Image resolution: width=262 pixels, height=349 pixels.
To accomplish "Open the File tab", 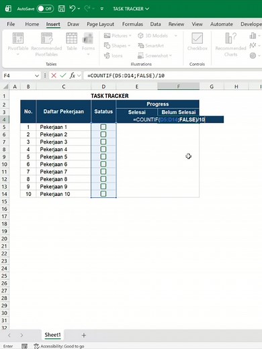I will [11, 24].
